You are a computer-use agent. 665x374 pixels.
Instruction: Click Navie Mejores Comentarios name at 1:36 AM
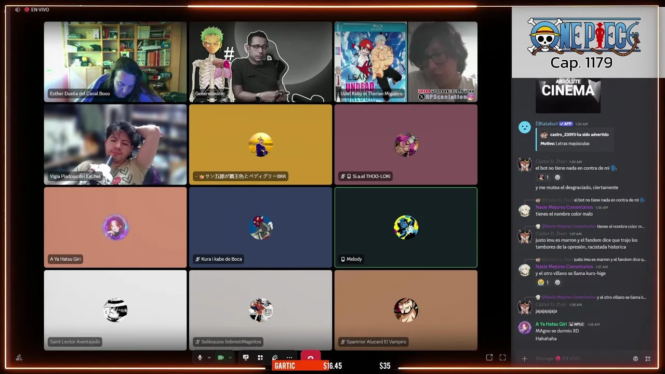click(x=564, y=207)
